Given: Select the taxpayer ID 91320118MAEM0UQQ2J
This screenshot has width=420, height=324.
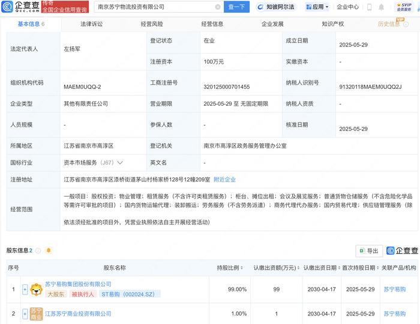Looking at the screenshot, I should click(370, 87).
